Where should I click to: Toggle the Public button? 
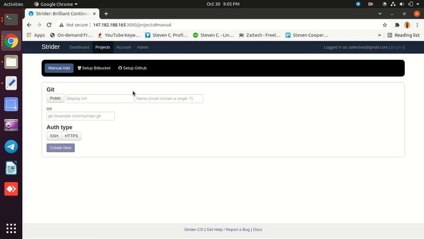point(56,98)
